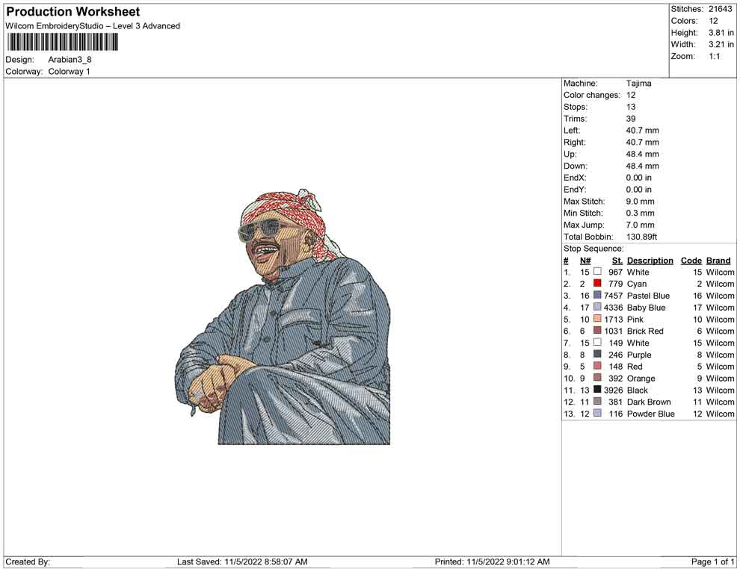Click the Baby Blue color swatch

point(597,307)
